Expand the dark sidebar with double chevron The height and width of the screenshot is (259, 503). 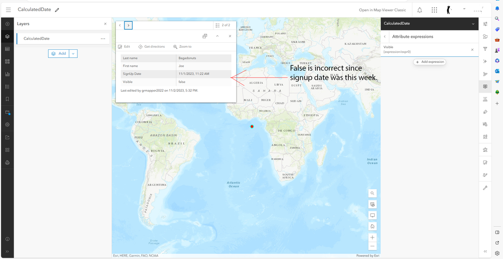pos(8,251)
